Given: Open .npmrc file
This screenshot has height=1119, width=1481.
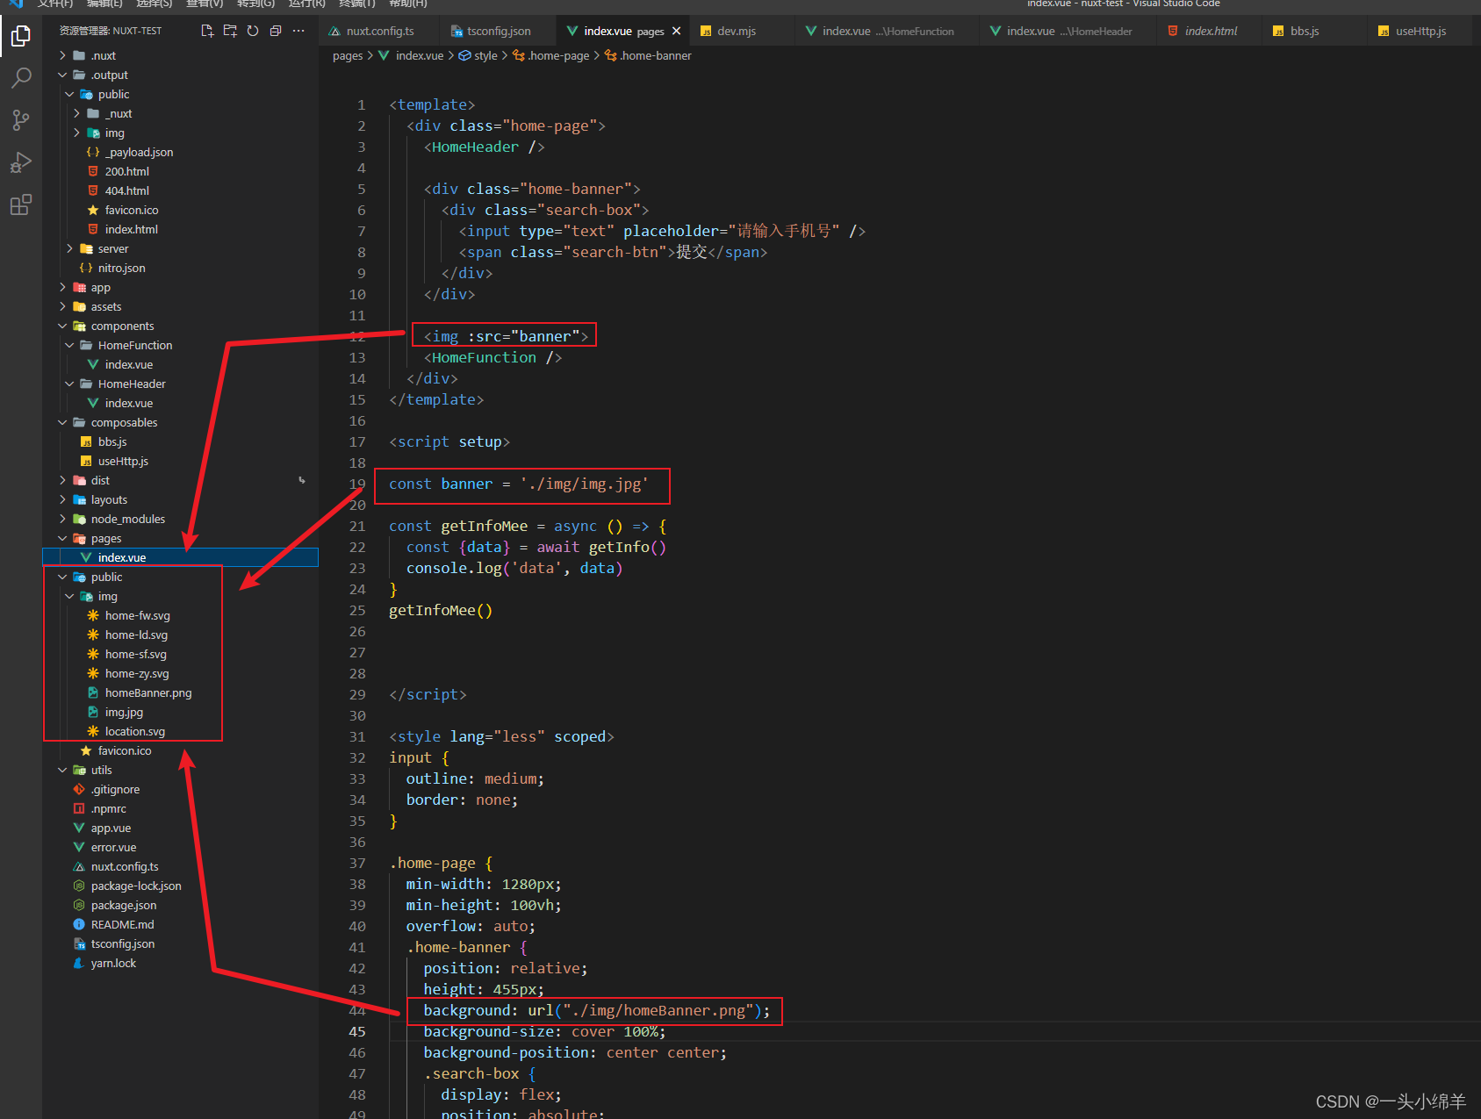Looking at the screenshot, I should (x=108, y=808).
